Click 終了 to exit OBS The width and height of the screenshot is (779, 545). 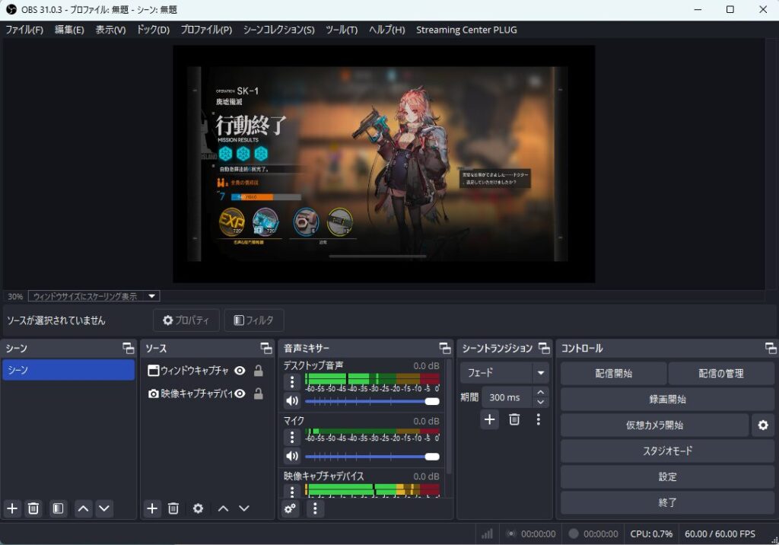tap(667, 502)
